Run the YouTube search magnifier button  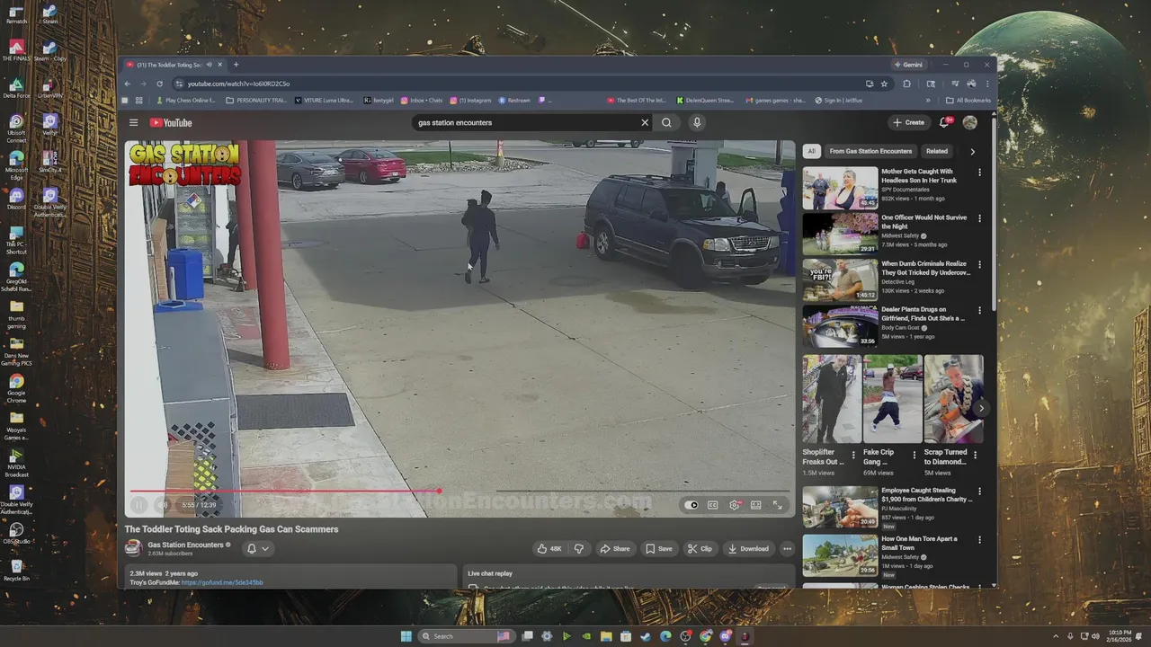(x=666, y=123)
